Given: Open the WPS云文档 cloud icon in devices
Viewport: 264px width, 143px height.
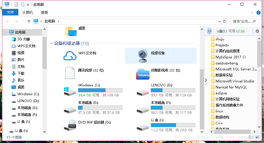Looking at the screenshot, I should coord(70,56).
